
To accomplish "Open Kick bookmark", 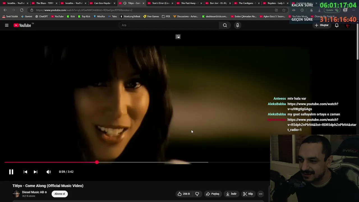I will (x=71, y=17).
